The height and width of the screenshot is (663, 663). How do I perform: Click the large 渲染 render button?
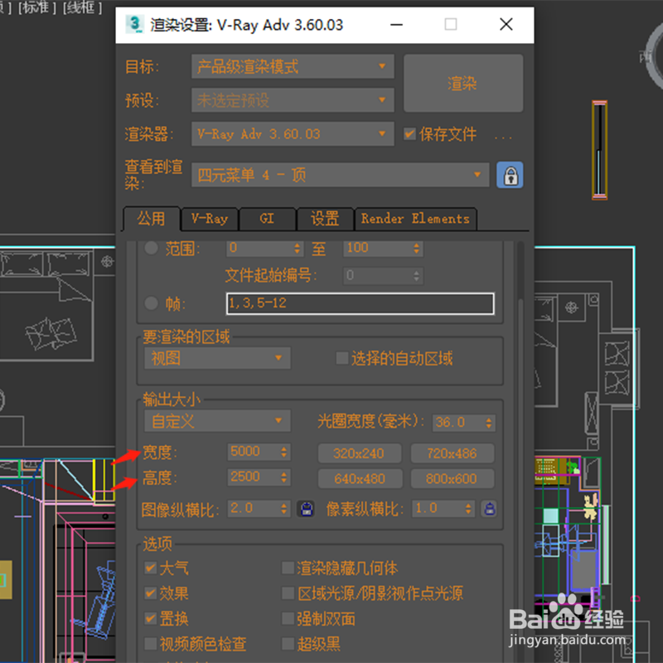pos(463,84)
